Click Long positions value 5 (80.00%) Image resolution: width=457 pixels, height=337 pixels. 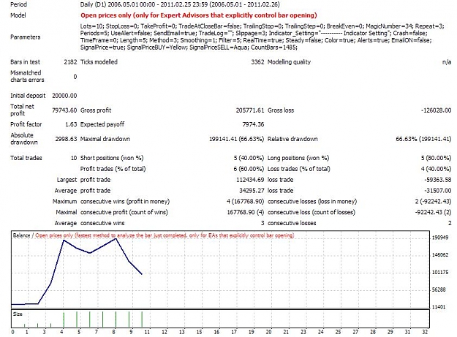[x=436, y=158]
